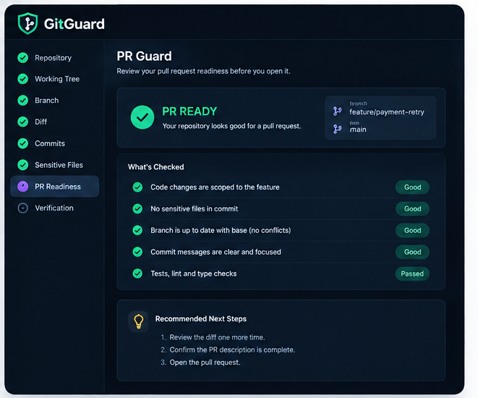Click the green check icon beside Repository
478x398 pixels.
point(23,58)
